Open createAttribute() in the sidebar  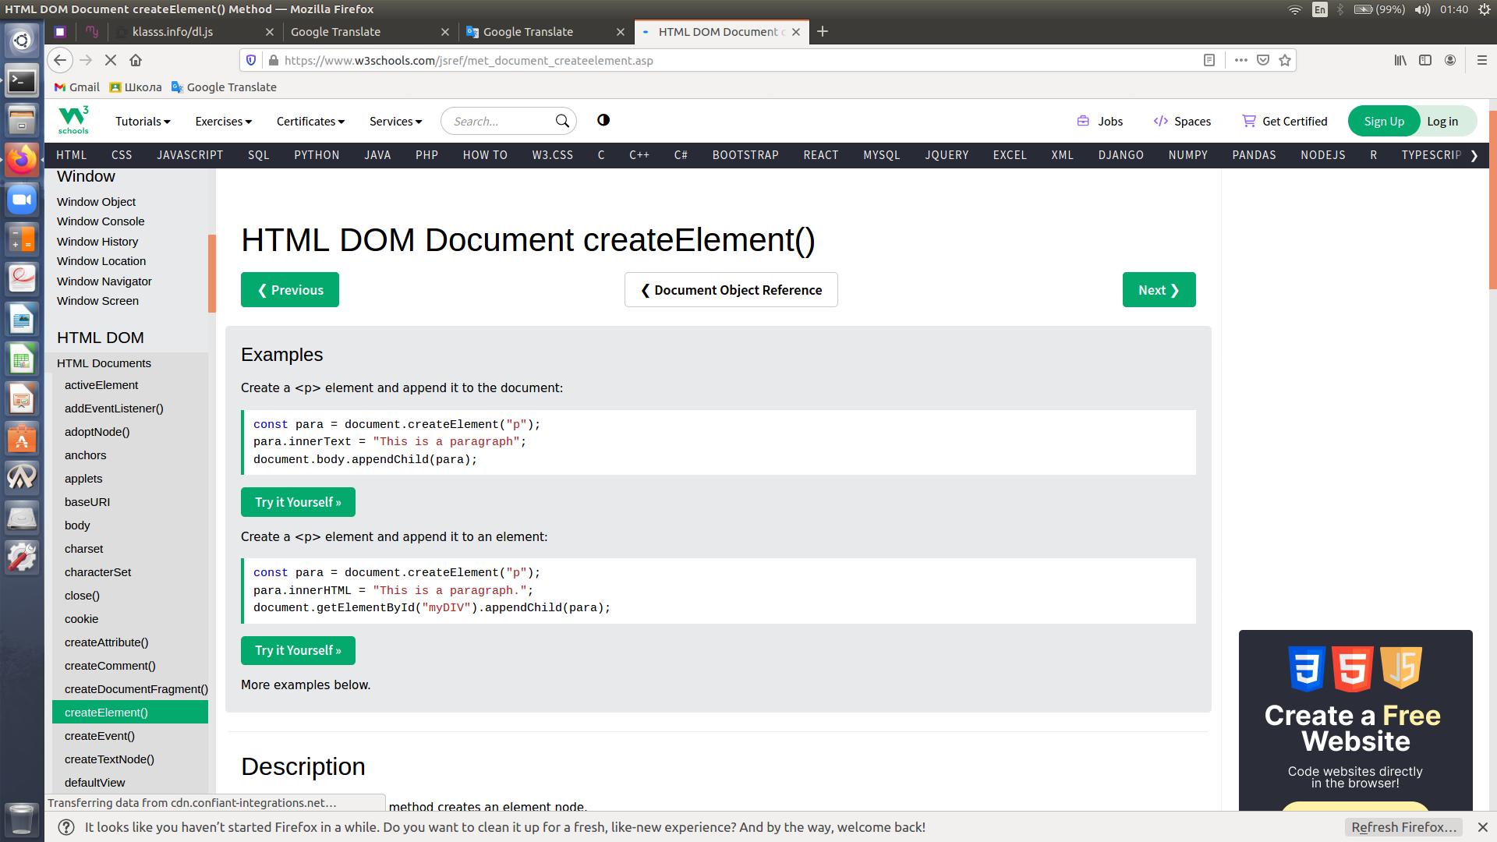(x=106, y=642)
